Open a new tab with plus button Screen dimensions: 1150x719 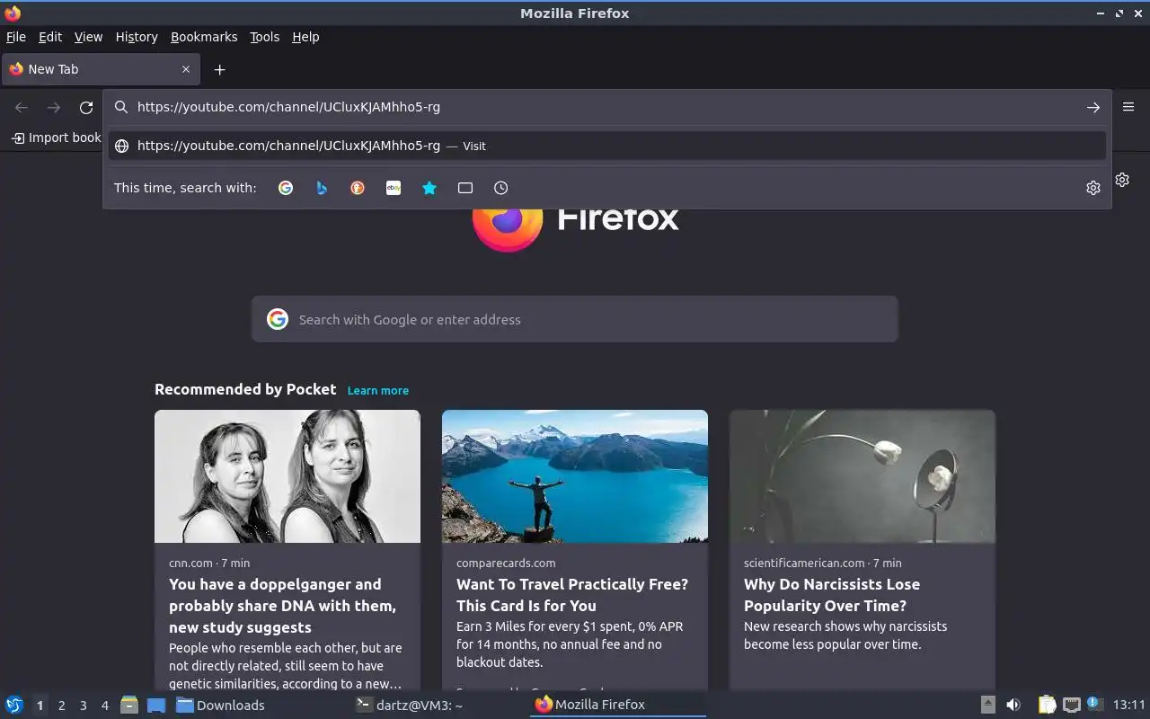(219, 69)
